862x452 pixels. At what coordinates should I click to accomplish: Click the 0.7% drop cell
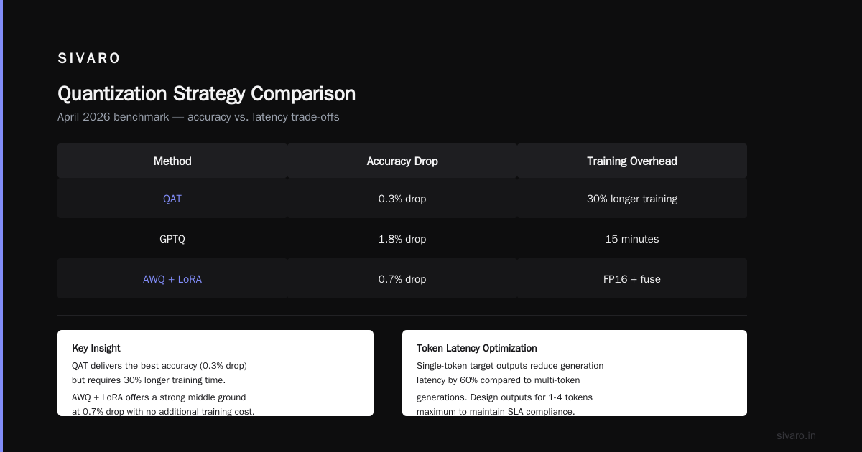tap(402, 279)
